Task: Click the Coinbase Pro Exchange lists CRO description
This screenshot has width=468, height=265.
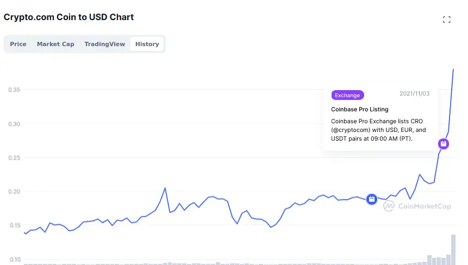Action: 378,130
